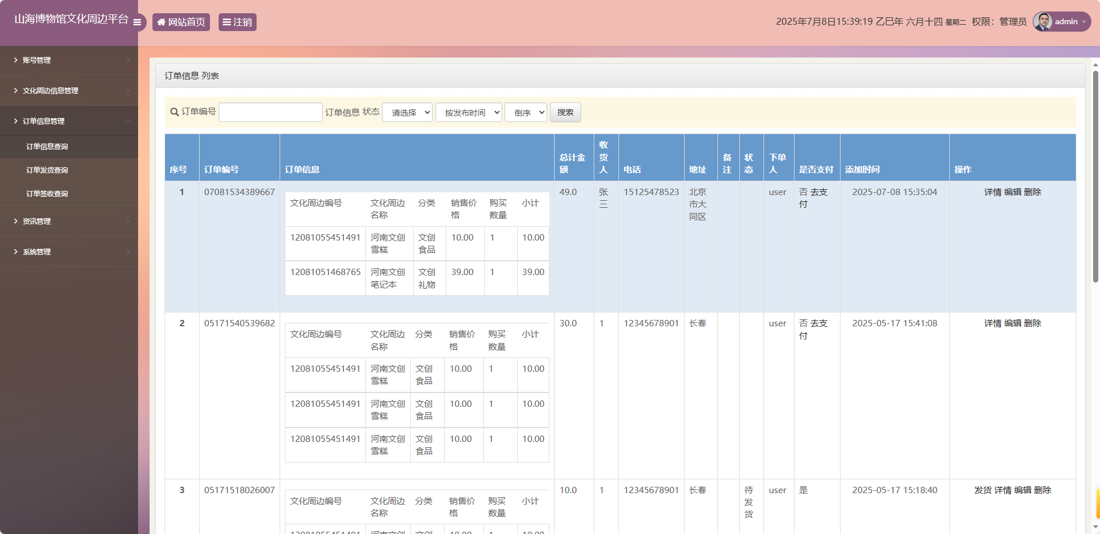This screenshot has width=1100, height=534.
Task: Click the 订单编号 input field
Action: click(270, 112)
